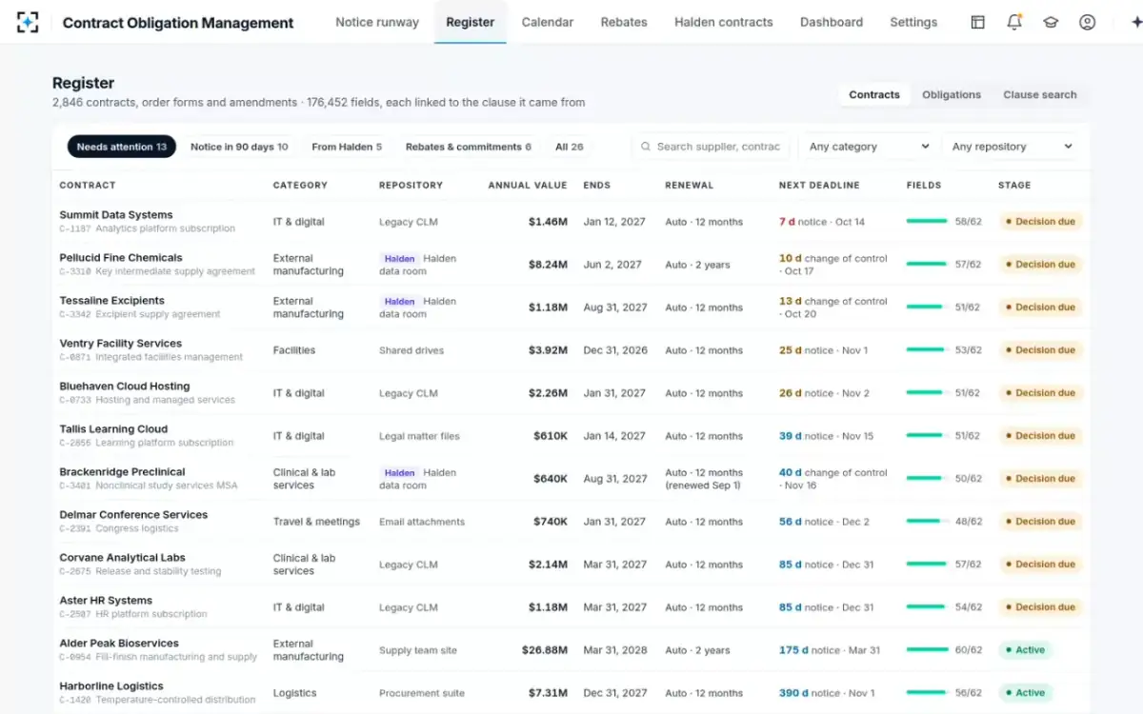This screenshot has height=714, width=1143.
Task: Open the user profile icon
Action: [1087, 22]
